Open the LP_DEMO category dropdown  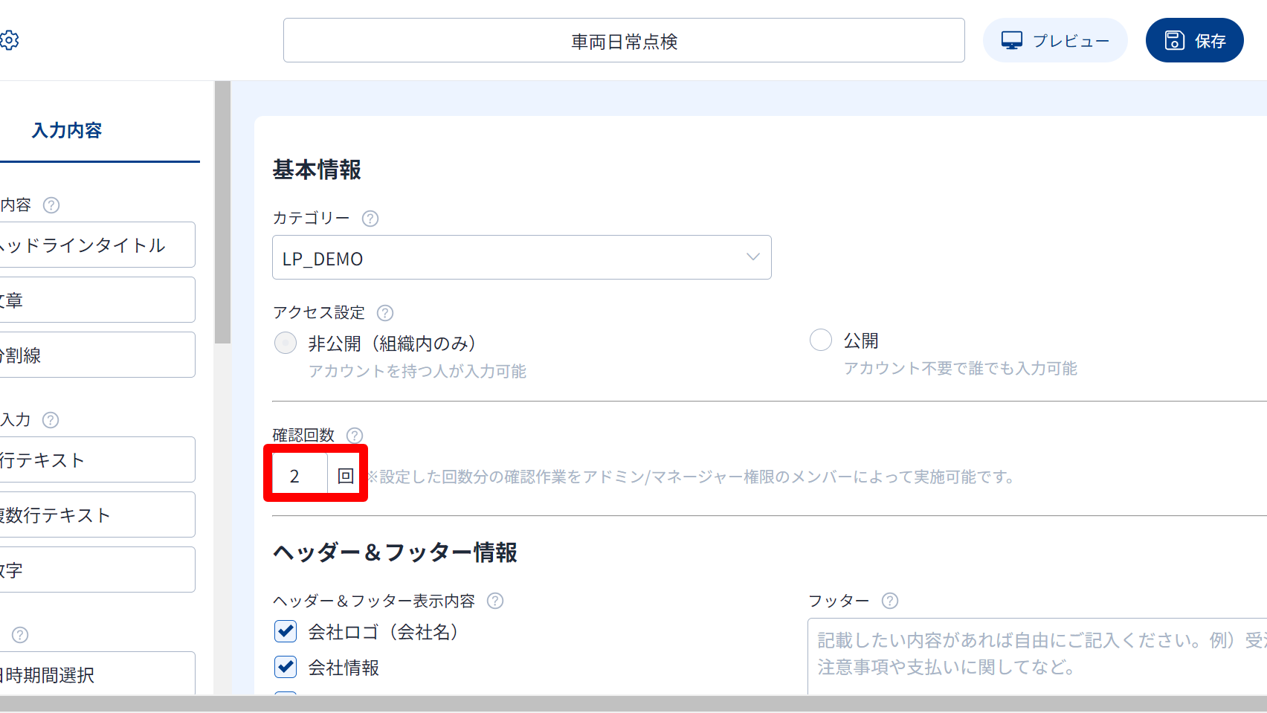coord(521,258)
